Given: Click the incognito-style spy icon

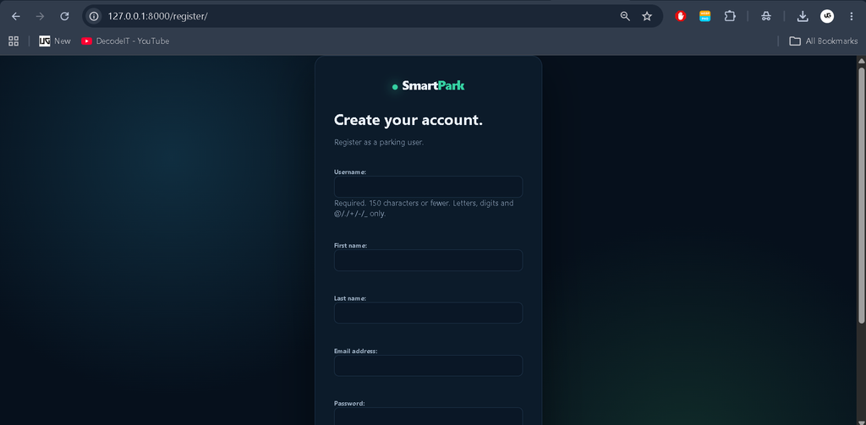Looking at the screenshot, I should 765,17.
